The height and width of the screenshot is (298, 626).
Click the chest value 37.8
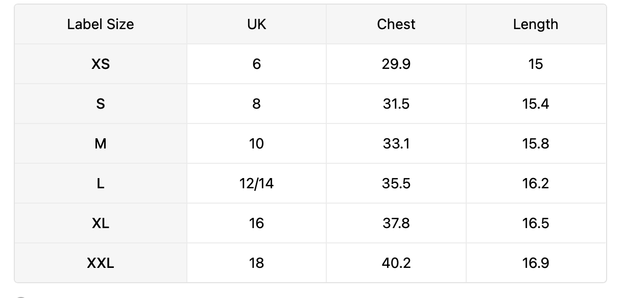coord(396,223)
